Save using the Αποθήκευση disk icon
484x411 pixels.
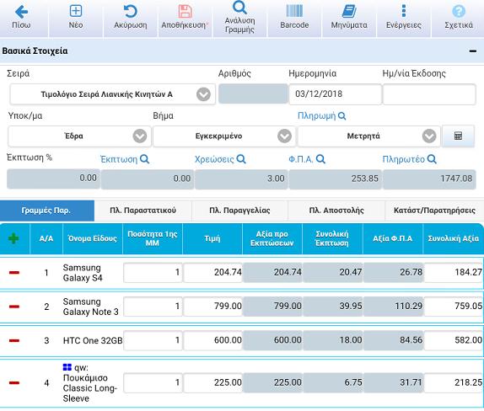click(185, 12)
